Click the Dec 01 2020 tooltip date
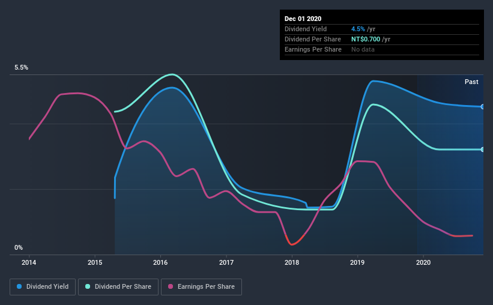Image resolution: width=493 pixels, height=305 pixels. coord(303,19)
